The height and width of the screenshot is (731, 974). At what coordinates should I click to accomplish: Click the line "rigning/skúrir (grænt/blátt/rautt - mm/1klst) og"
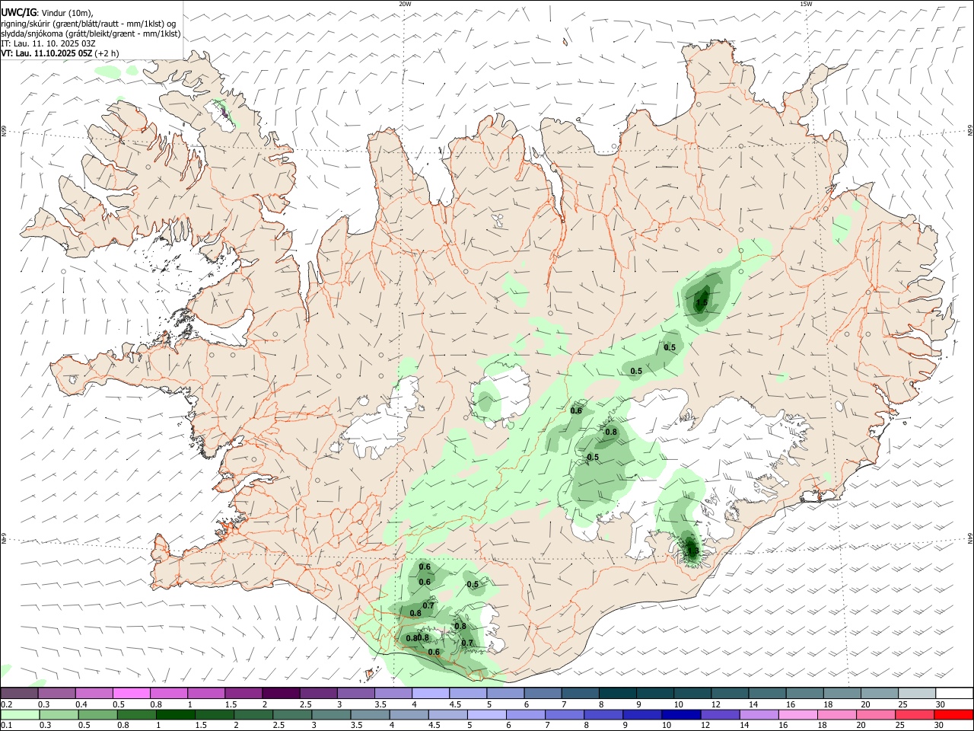click(88, 24)
